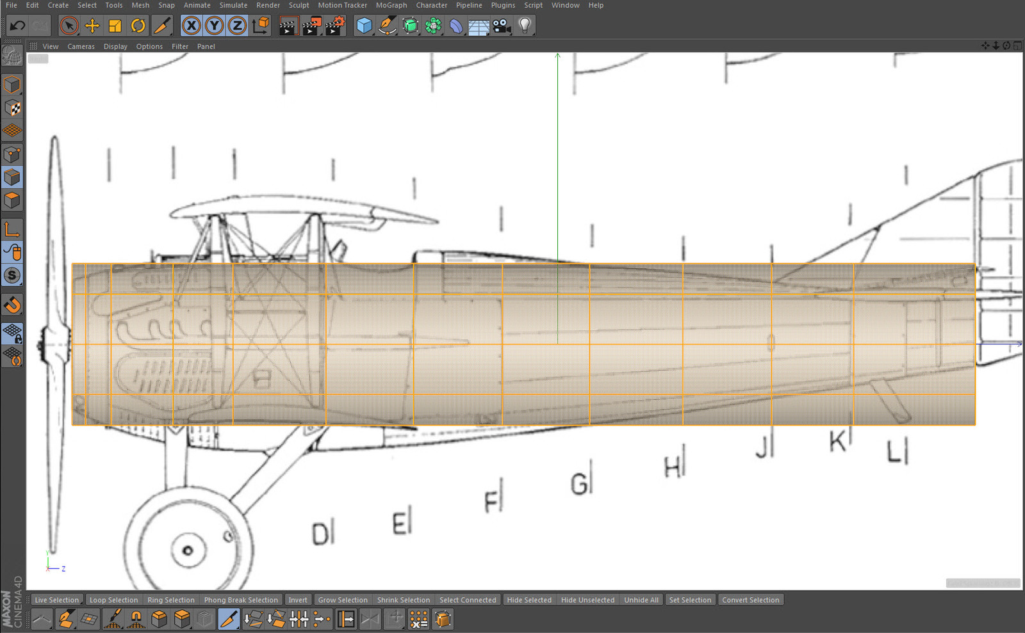Switch to Edges mode
This screenshot has height=633, width=1025.
pyautogui.click(x=12, y=177)
